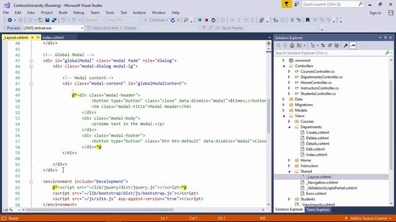This screenshot has height=222, width=396.
Task: Open the feedback notifications funnel icon
Action: [x=286, y=4]
